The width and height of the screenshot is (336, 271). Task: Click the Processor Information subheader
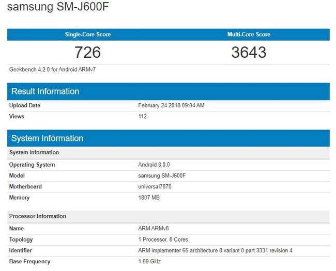click(38, 216)
